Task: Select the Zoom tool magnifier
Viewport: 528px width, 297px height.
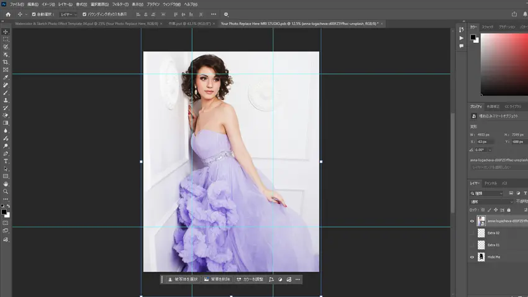Action: coord(6,191)
